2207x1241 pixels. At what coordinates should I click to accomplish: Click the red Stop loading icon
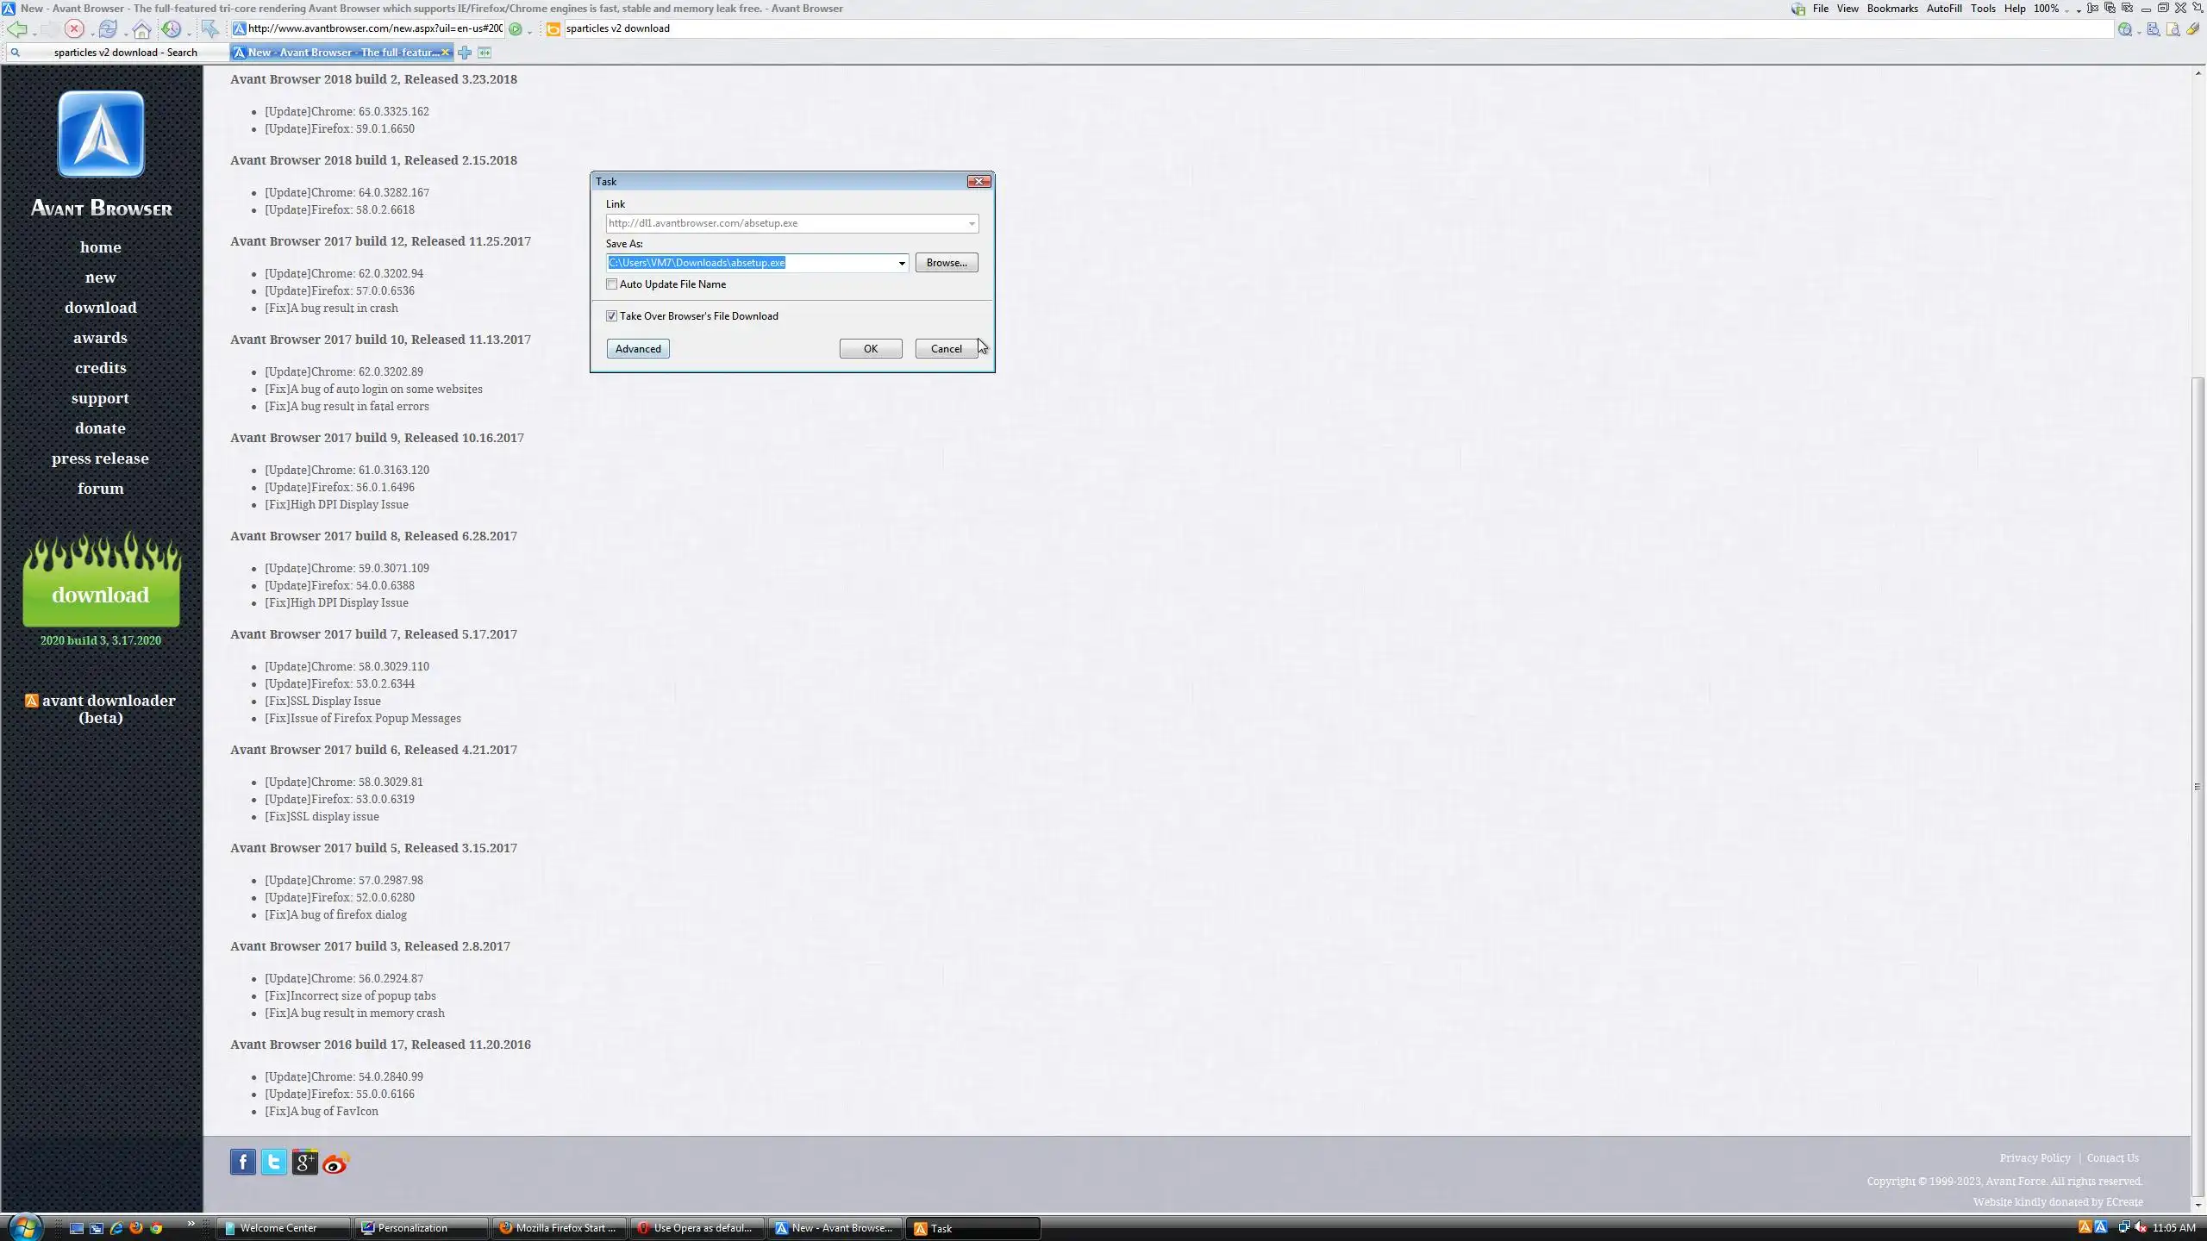coord(74,29)
